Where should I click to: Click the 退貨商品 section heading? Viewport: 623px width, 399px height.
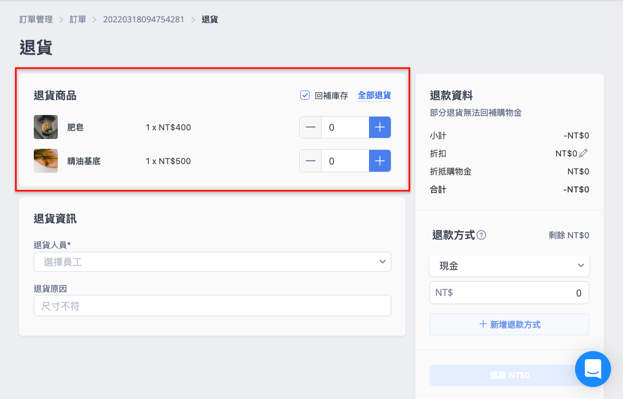[x=55, y=95]
